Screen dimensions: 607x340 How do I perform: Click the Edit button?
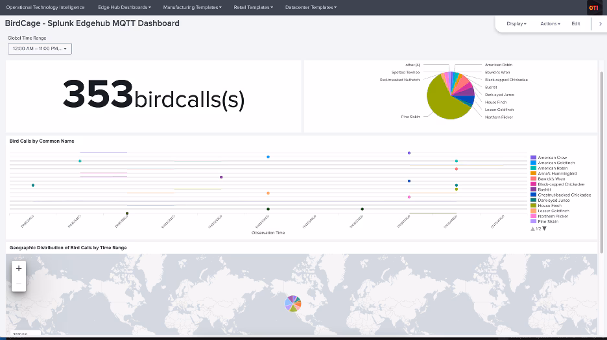click(575, 23)
